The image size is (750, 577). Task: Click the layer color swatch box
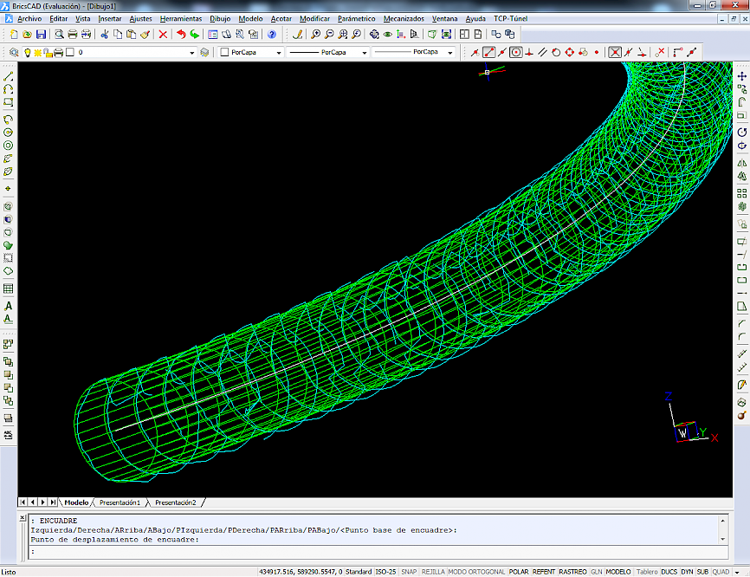pos(70,53)
